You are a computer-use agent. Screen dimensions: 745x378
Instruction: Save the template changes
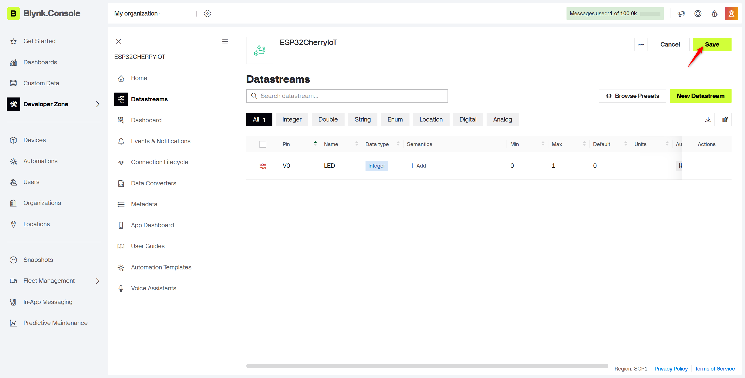[x=712, y=44]
